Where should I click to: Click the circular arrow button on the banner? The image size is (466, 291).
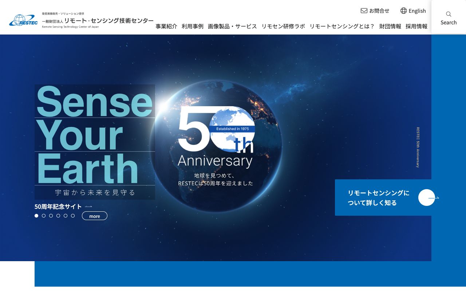pyautogui.click(x=427, y=198)
